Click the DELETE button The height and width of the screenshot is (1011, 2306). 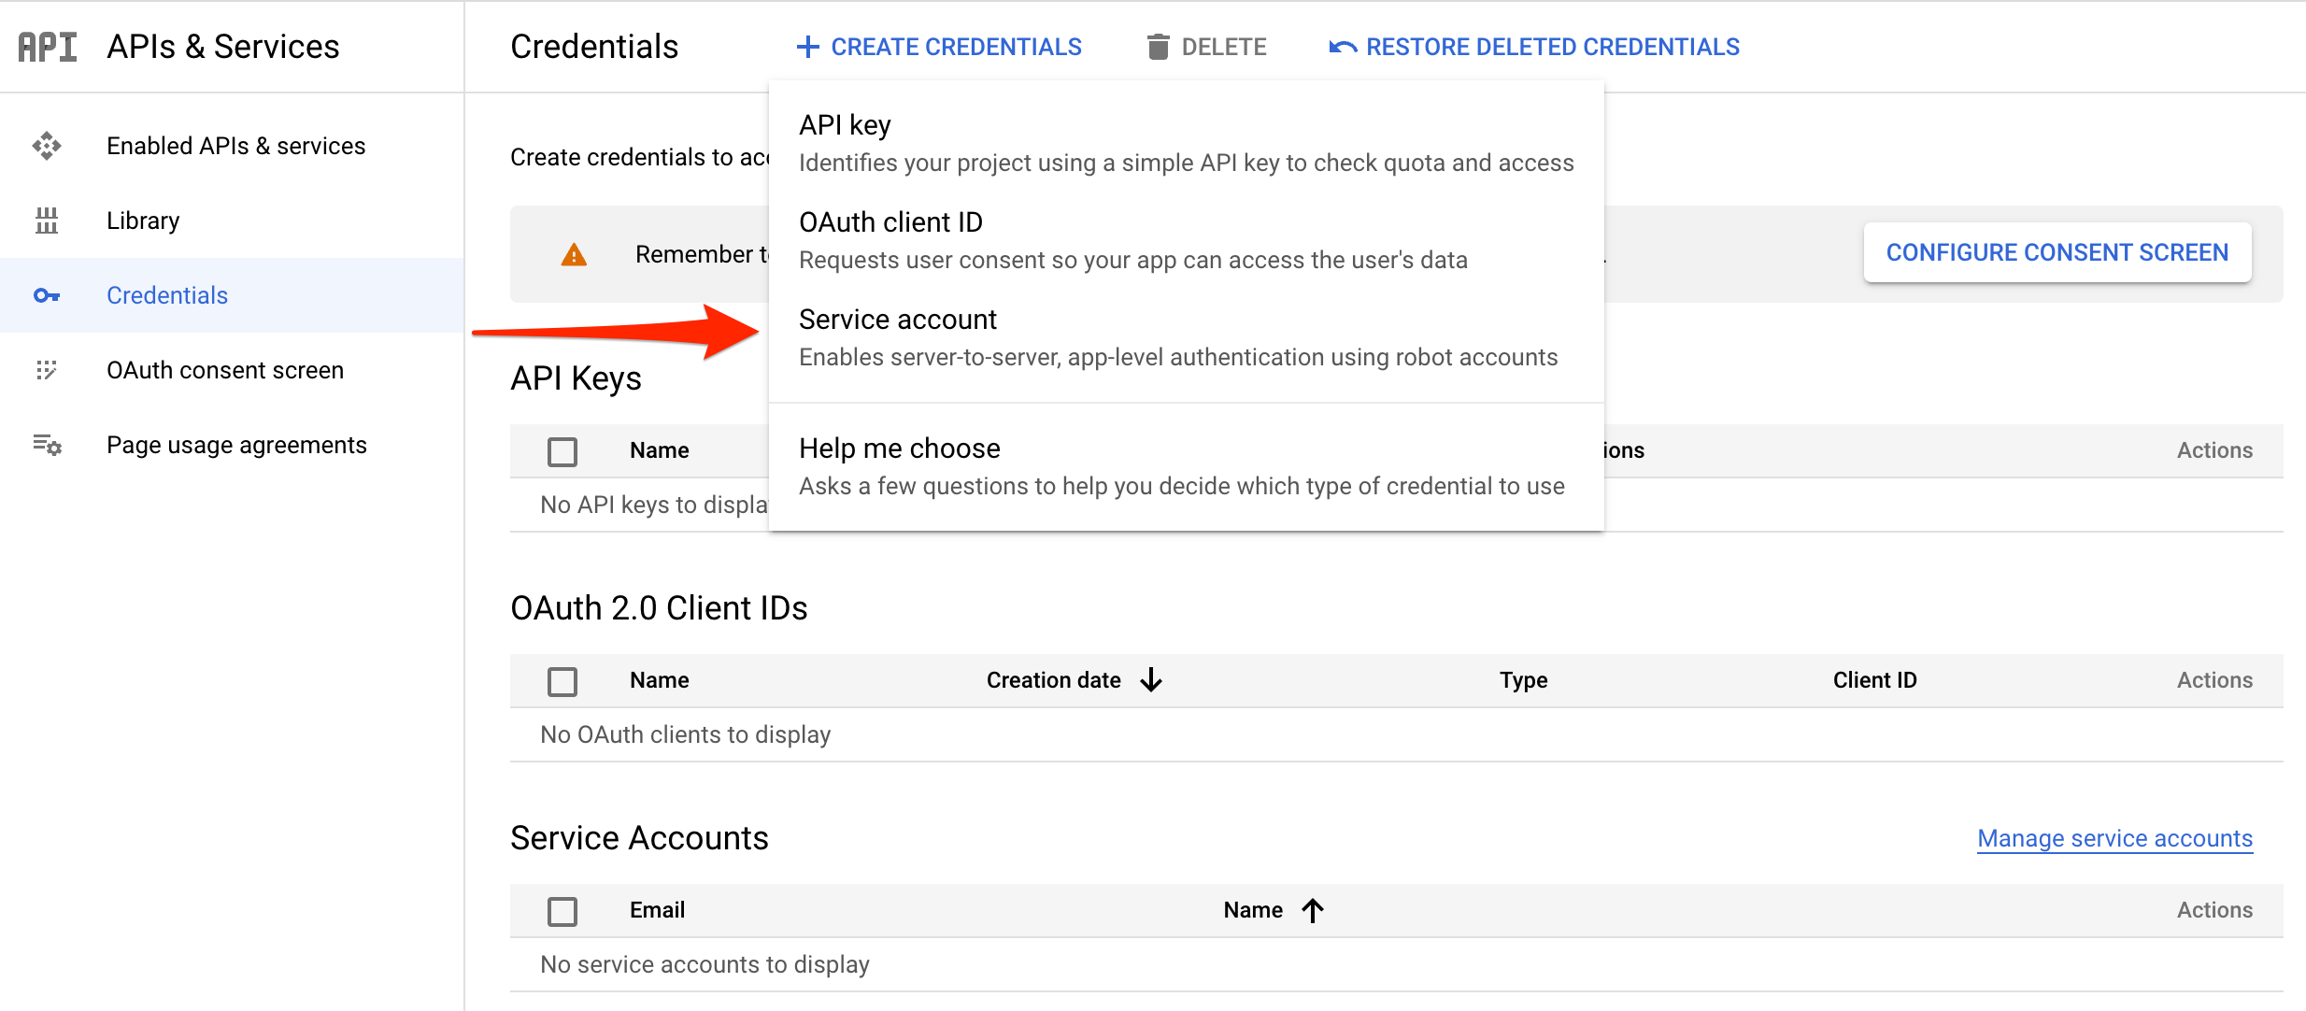pyautogui.click(x=1207, y=47)
